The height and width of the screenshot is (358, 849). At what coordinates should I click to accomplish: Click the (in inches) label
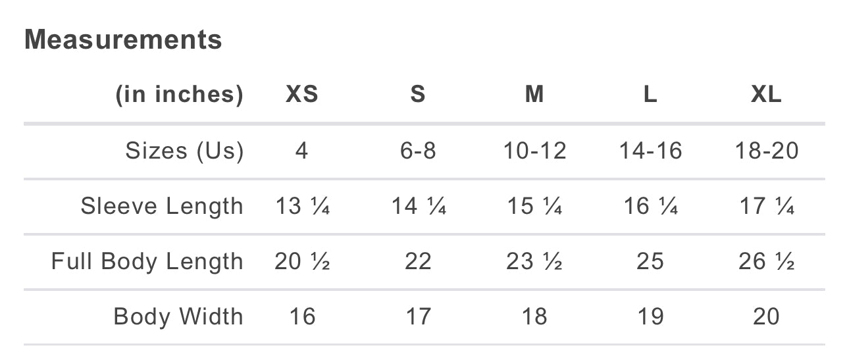(x=179, y=95)
